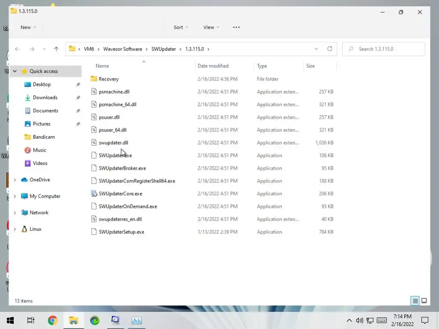Open the View dropdown menu
The image size is (439, 329).
tap(211, 27)
